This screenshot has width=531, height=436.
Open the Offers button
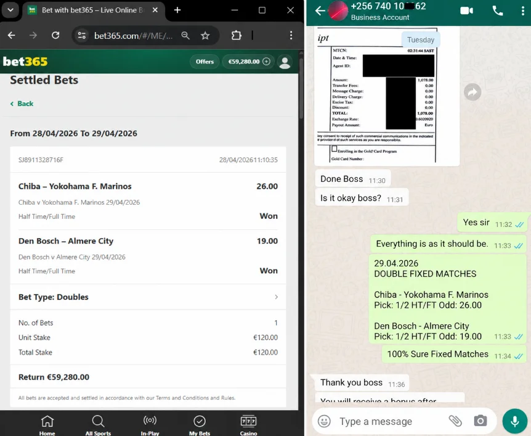[205, 62]
